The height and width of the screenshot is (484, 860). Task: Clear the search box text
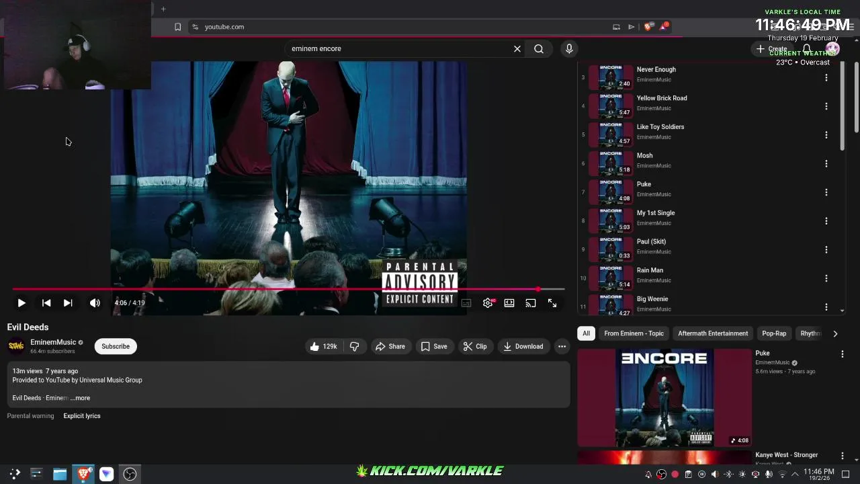click(517, 48)
